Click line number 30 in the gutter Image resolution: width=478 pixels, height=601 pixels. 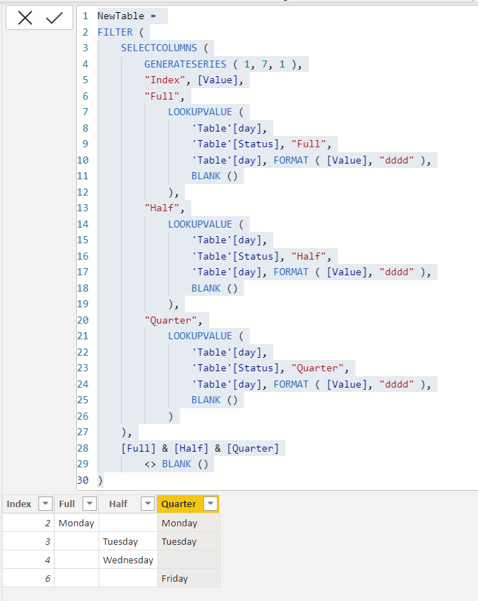[83, 480]
